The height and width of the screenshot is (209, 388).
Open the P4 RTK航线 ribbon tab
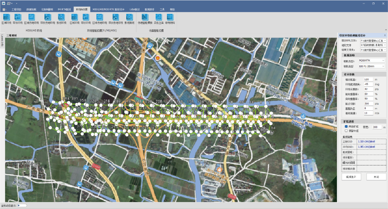[65, 10]
